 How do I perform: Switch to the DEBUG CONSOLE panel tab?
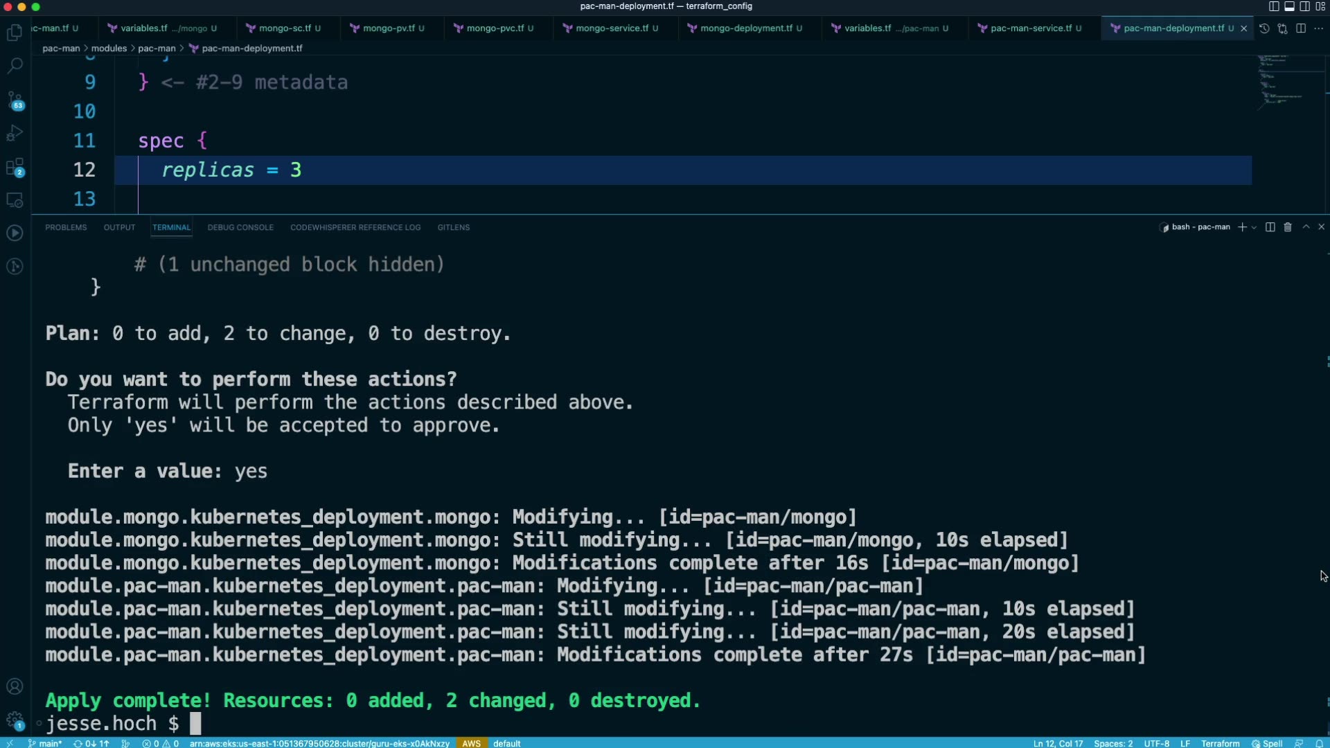(240, 227)
